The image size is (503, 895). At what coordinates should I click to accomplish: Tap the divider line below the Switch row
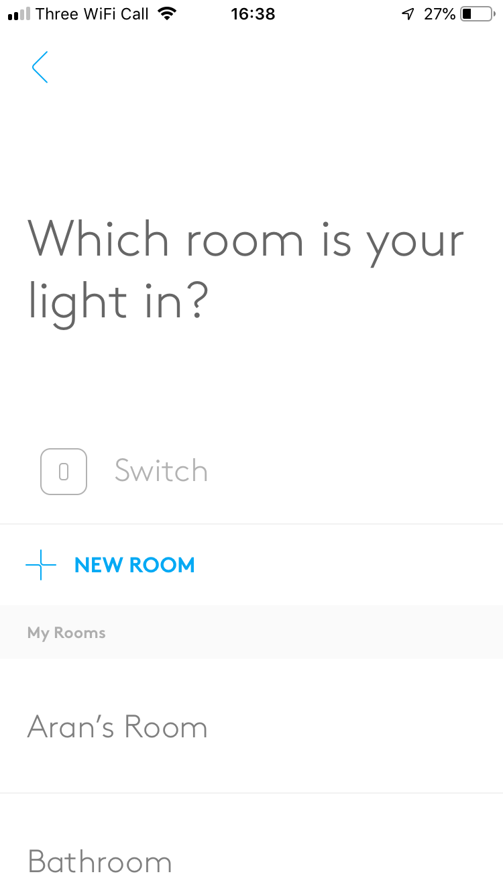pos(251,524)
